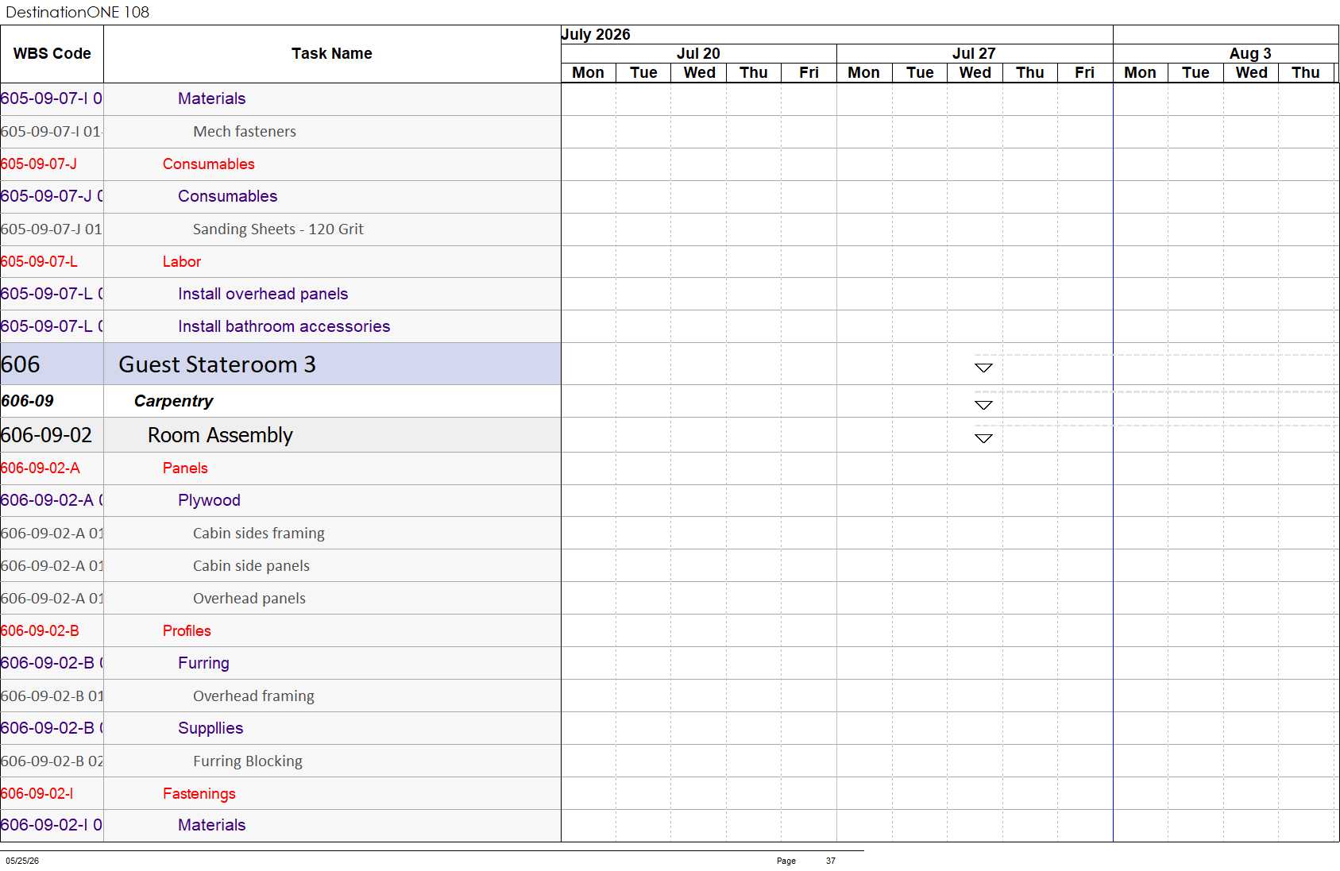Click the Overhead framing task
Image resolution: width=1340 pixels, height=871 pixels.
tap(253, 696)
